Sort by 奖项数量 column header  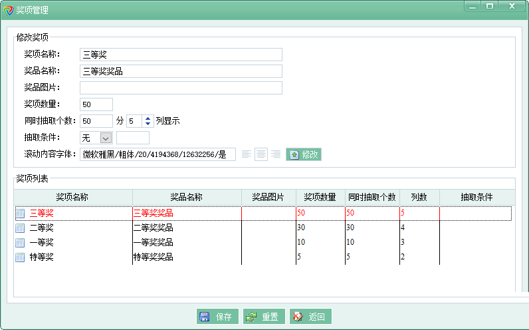pos(320,197)
